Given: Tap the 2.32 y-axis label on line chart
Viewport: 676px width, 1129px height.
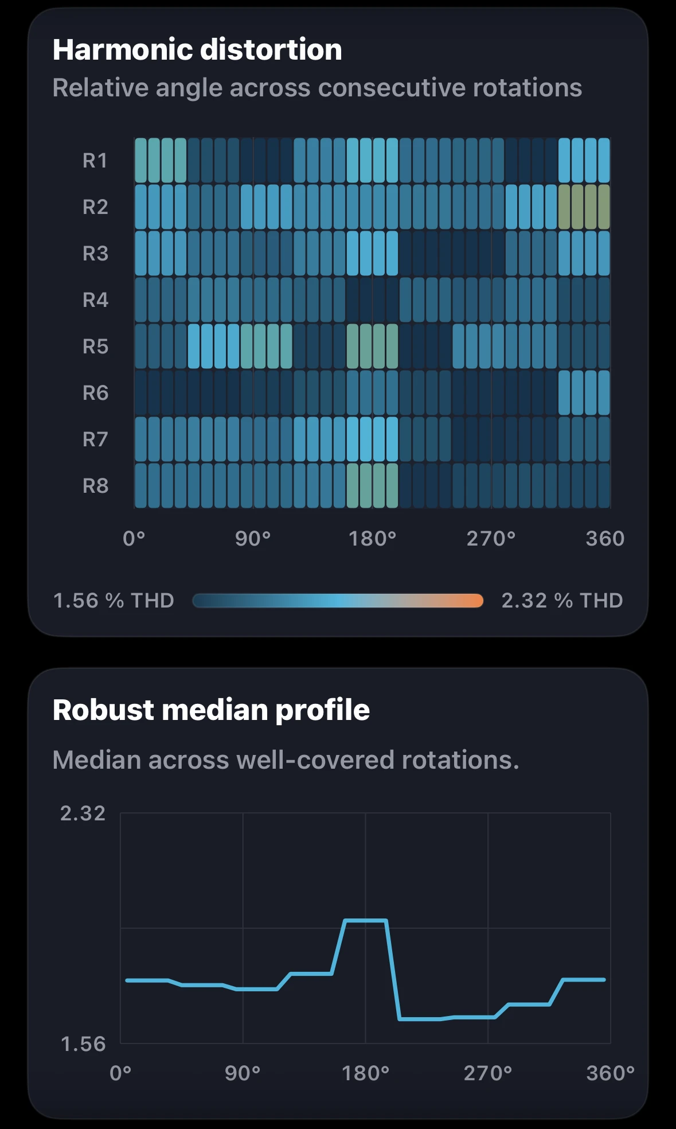Looking at the screenshot, I should click(83, 813).
